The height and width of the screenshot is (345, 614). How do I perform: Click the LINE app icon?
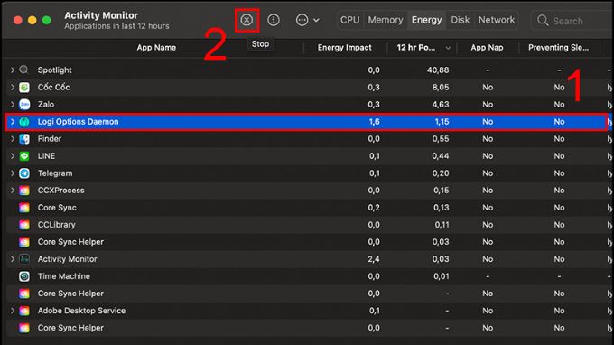[24, 156]
